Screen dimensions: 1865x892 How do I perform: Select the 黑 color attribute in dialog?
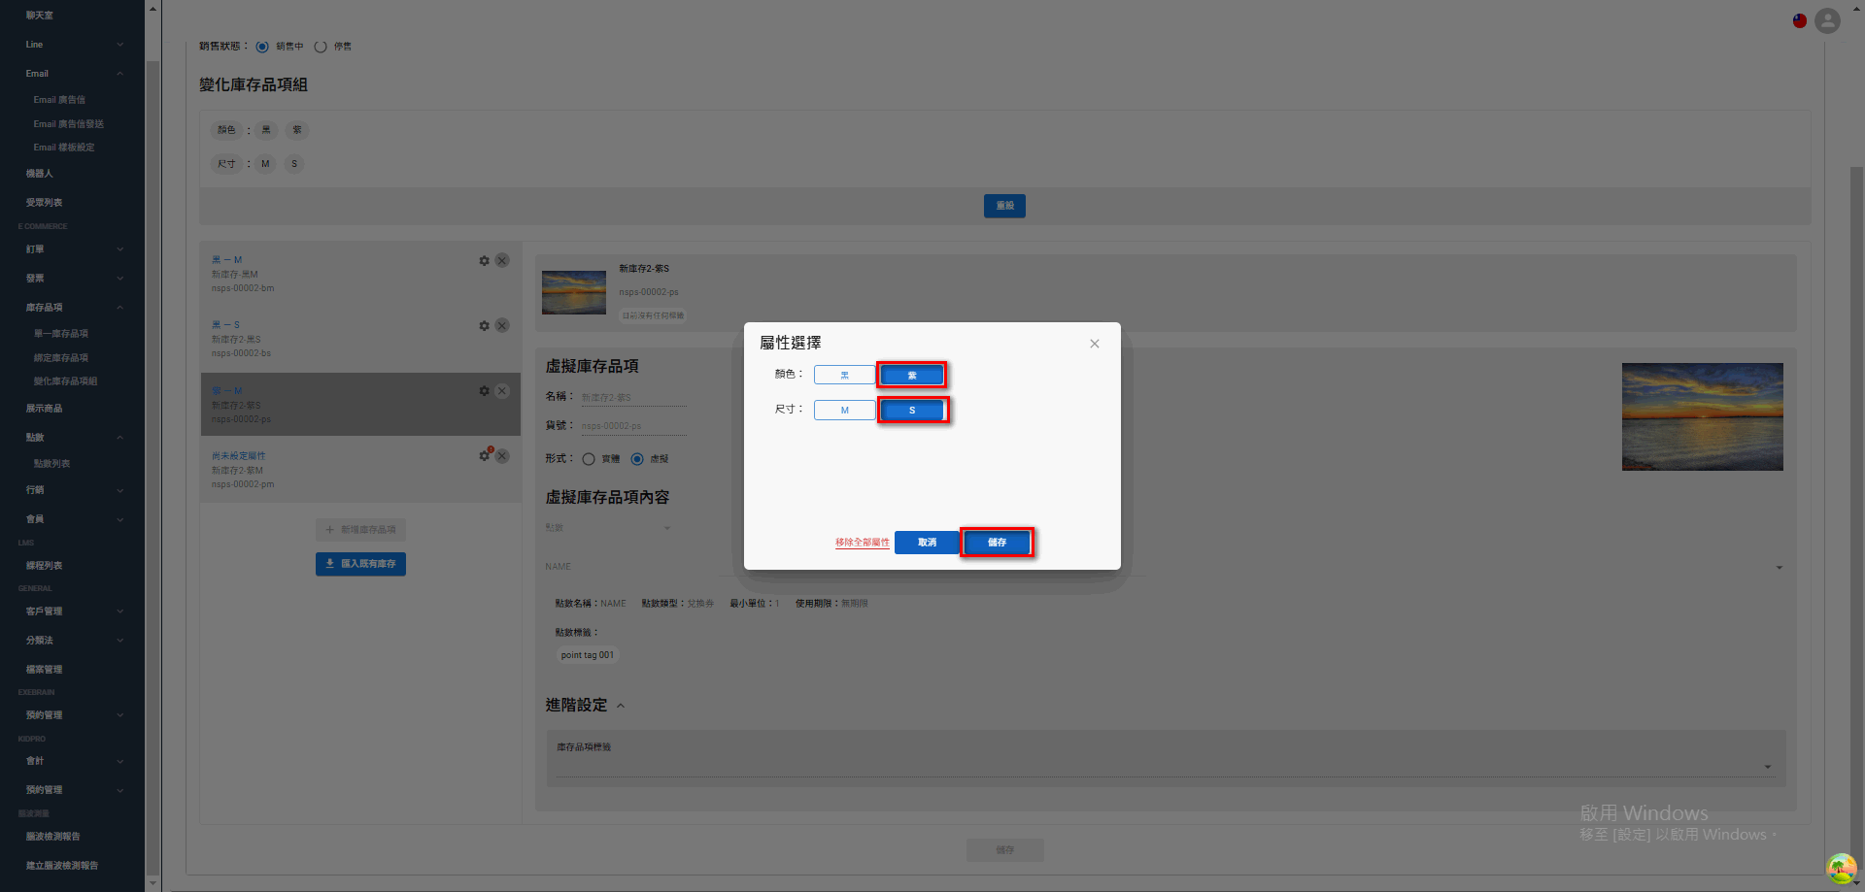coord(844,376)
